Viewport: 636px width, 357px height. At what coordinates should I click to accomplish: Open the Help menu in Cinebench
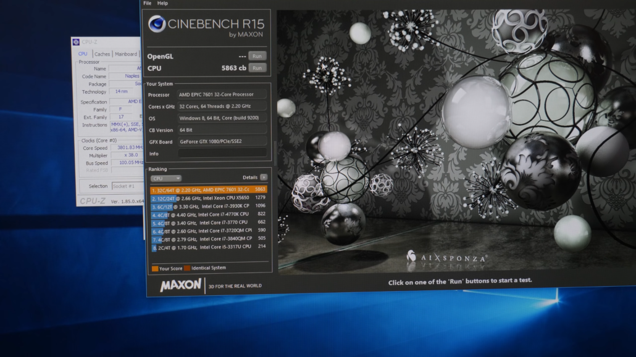162,3
